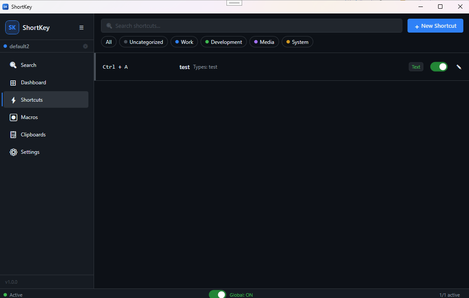Turn off the Global shortcuts toggle
The width and height of the screenshot is (469, 298).
pos(218,294)
